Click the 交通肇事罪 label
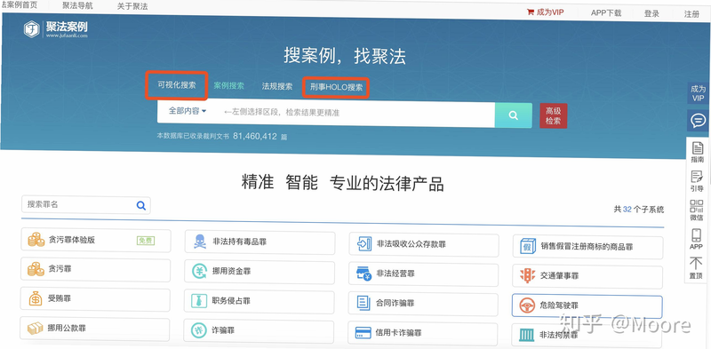711x349 pixels. tap(559, 275)
